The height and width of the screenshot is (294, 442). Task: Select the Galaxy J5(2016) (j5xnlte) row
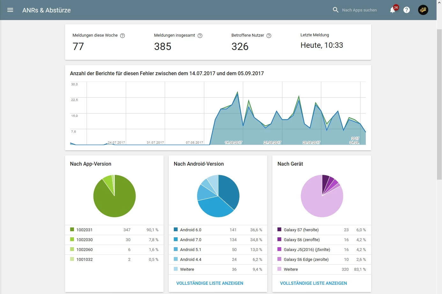tap(321, 249)
